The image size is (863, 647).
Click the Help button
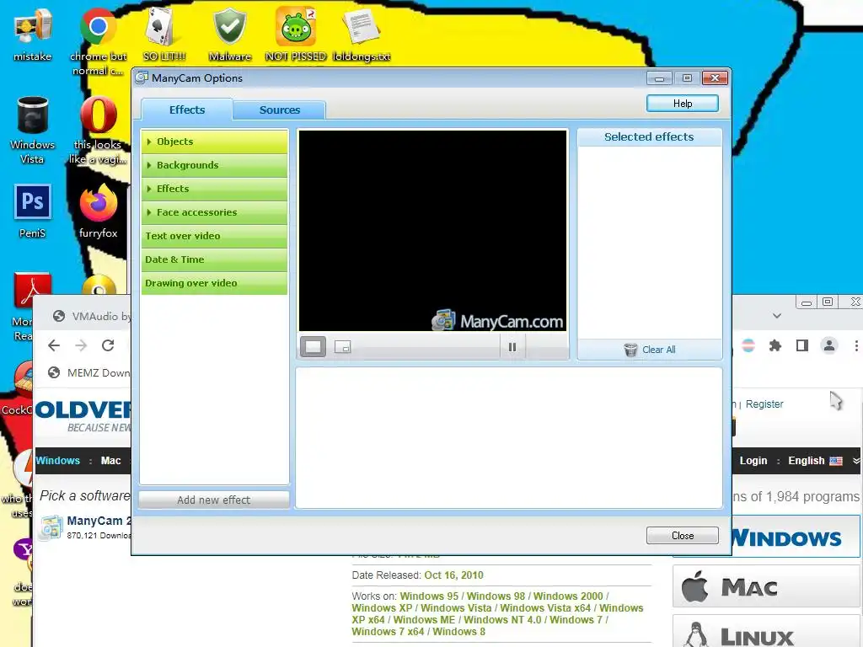pyautogui.click(x=683, y=104)
